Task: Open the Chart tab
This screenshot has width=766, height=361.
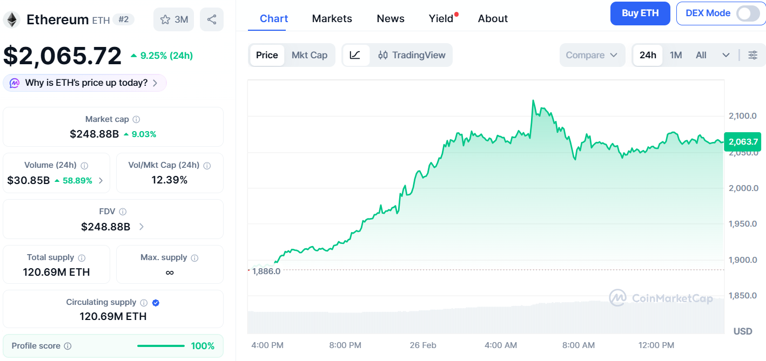Action: click(274, 18)
